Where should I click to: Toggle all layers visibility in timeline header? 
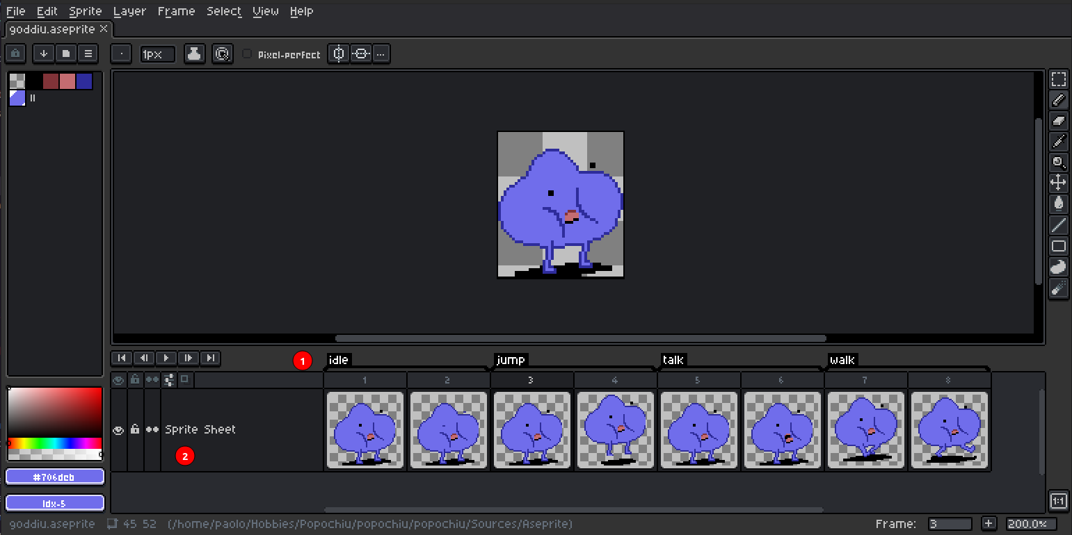coord(119,380)
